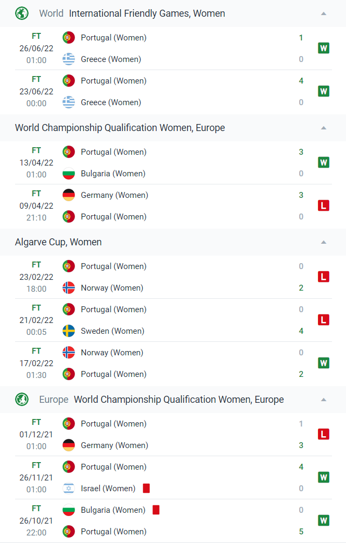Click the Bulgaria flag in the last match
This screenshot has width=346, height=543.
pos(68,510)
